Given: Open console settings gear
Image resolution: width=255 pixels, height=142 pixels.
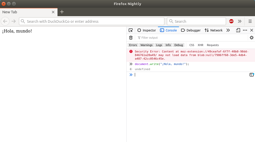Looking at the screenshot, I should point(251,38).
